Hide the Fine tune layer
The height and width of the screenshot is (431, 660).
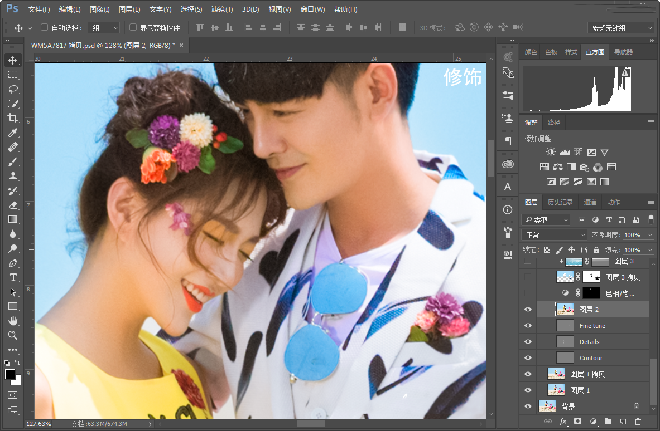pyautogui.click(x=528, y=326)
